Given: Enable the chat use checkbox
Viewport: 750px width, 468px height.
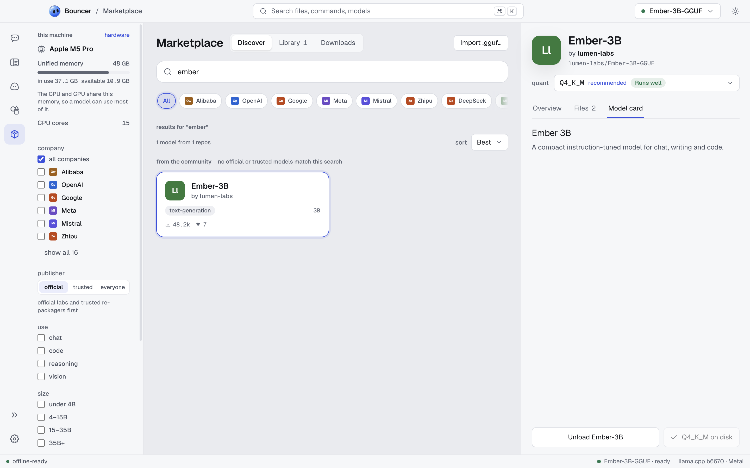Looking at the screenshot, I should click(41, 338).
